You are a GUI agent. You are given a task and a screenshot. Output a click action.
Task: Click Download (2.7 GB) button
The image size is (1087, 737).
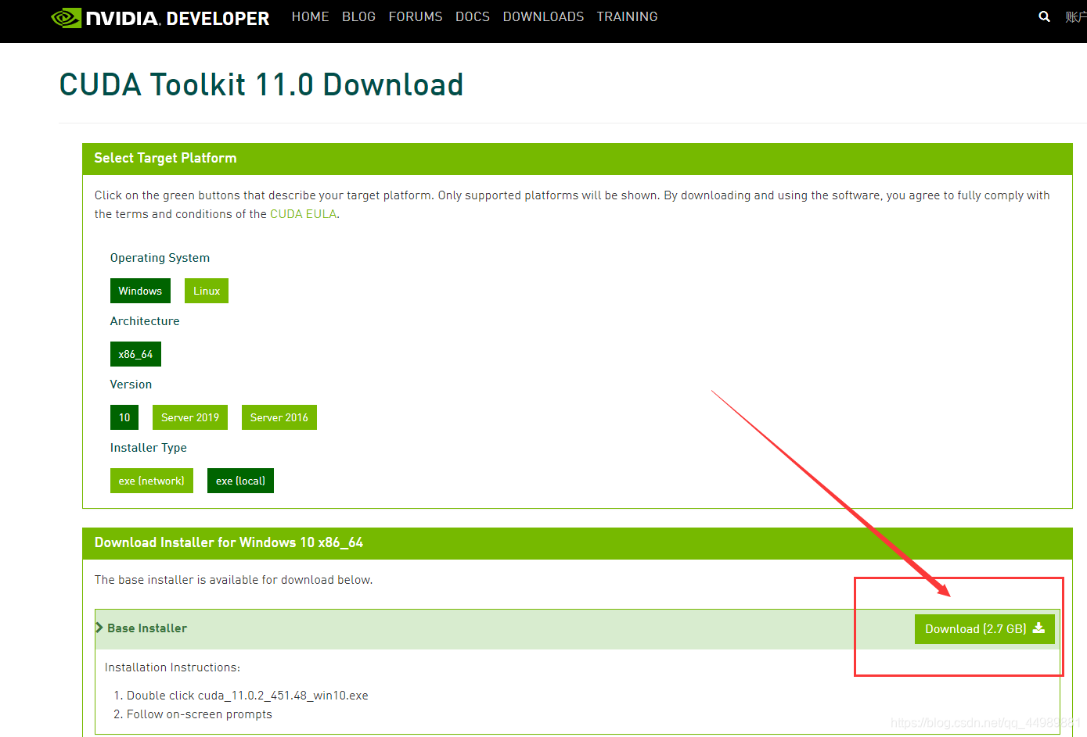pyautogui.click(x=984, y=629)
